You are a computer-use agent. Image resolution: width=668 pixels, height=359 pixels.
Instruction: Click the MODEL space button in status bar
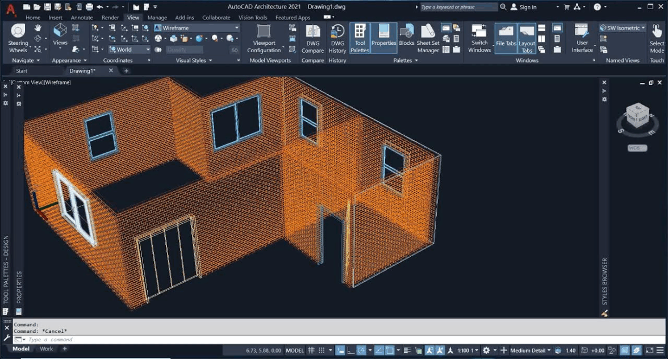(295, 350)
